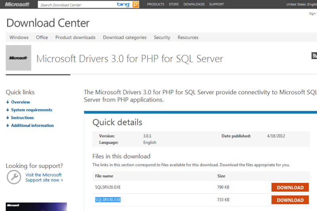Select the Windows navigation tab
Viewport: 317px width, 211px height.
point(19,38)
